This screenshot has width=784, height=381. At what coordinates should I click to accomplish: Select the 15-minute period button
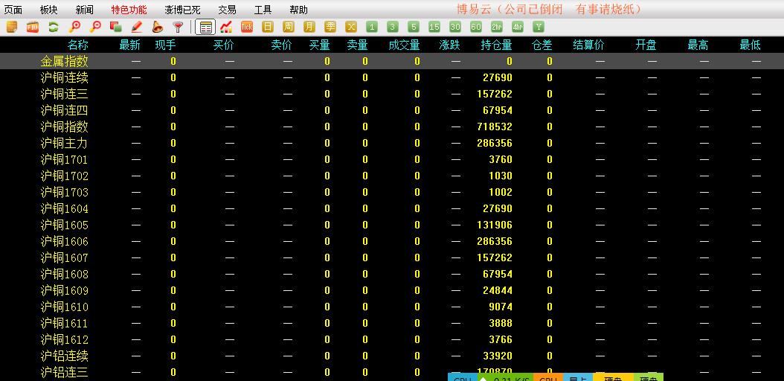tap(434, 28)
